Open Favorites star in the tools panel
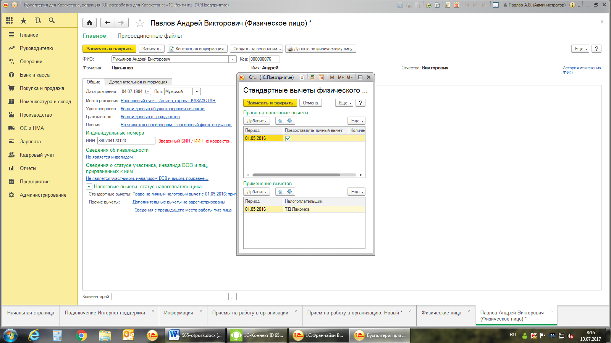Viewport: 611px width, 343px height. pyautogui.click(x=23, y=21)
